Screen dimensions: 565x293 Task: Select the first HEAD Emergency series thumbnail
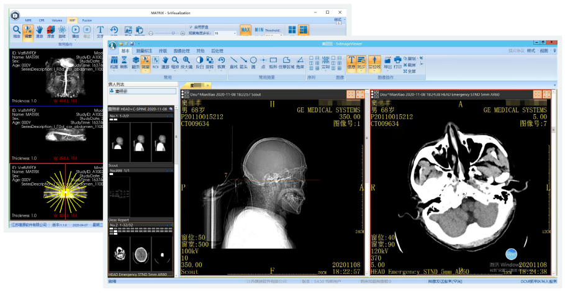(x=119, y=254)
